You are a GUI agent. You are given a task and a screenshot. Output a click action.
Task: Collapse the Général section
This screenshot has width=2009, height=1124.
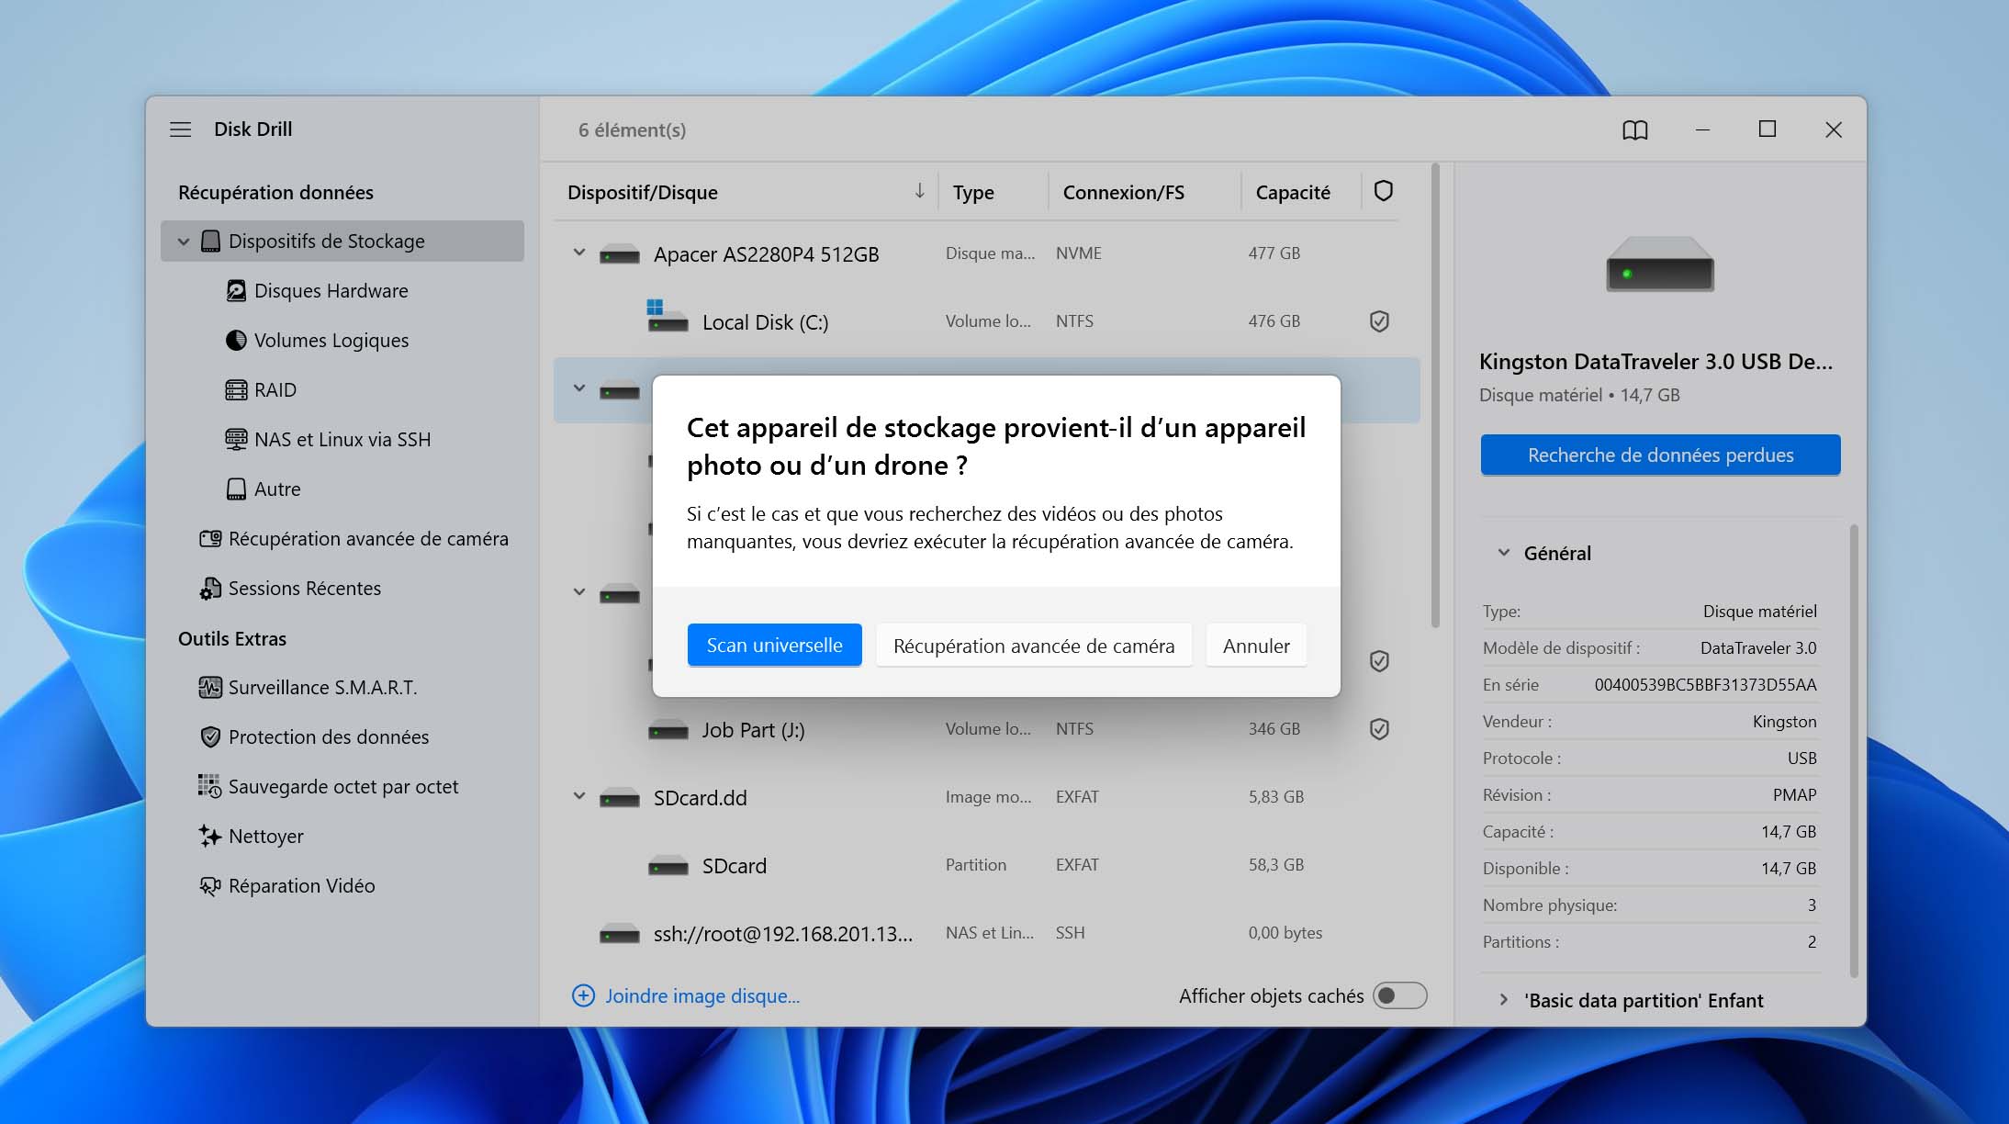pos(1504,553)
